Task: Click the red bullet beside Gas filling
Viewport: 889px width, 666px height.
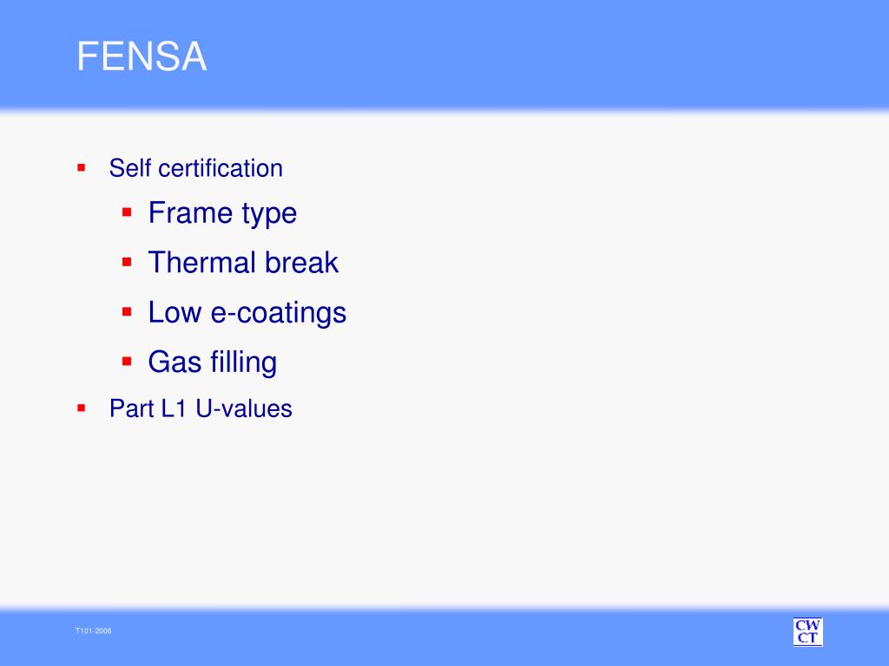Action: point(127,362)
